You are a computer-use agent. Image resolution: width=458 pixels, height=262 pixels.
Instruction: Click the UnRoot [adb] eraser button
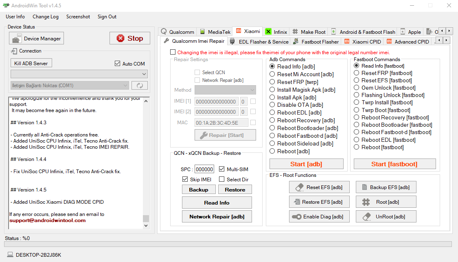(x=386, y=216)
